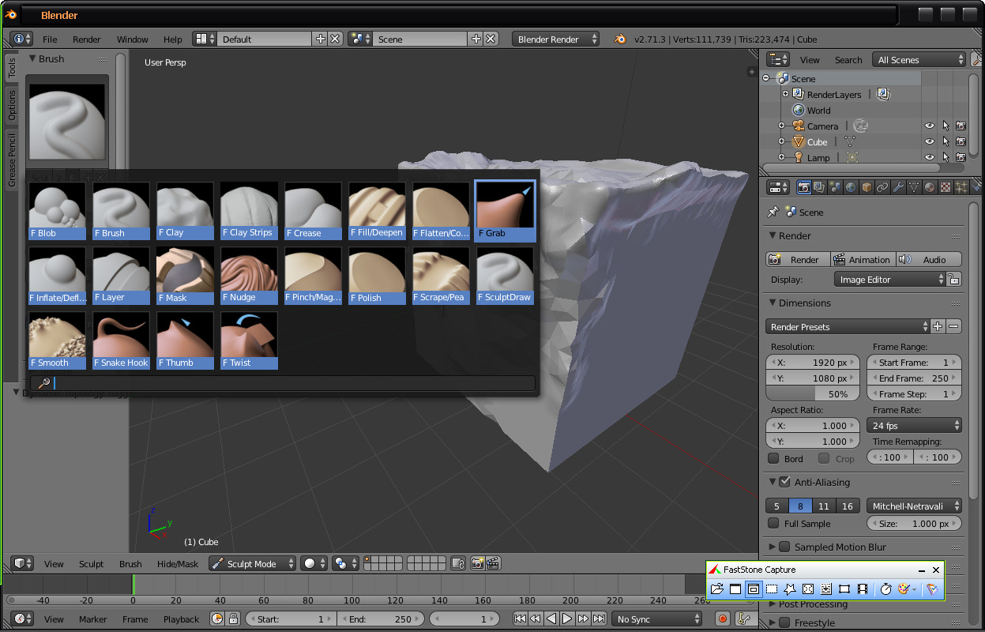Select the Blob sculpt brush
Viewport: 985px width, 632px height.
click(58, 211)
